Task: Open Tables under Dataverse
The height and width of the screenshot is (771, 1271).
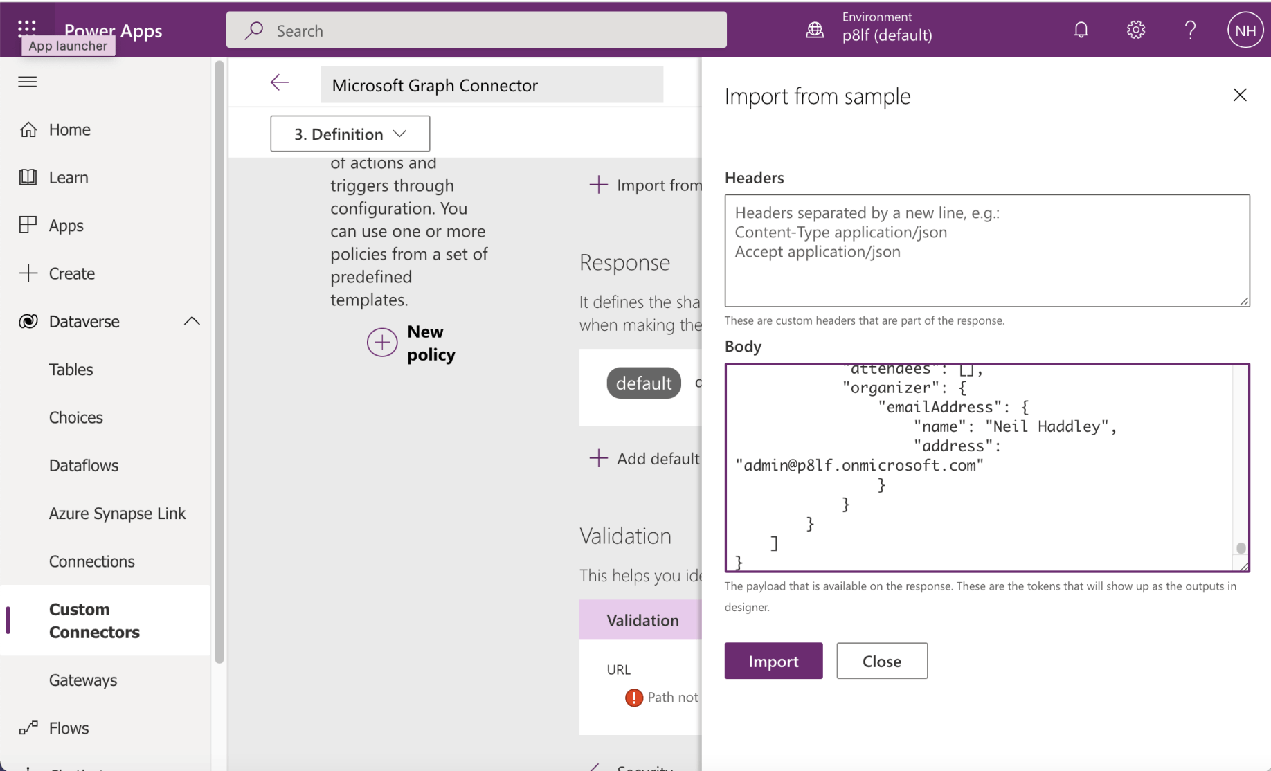Action: click(71, 370)
